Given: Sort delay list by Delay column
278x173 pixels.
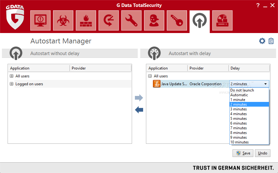Looking at the screenshot, I should coord(249,68).
